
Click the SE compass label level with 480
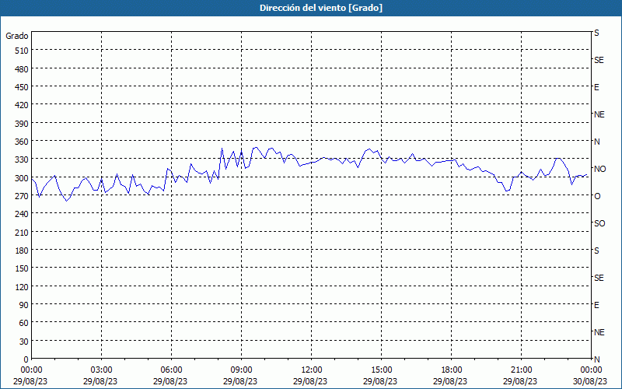point(599,60)
